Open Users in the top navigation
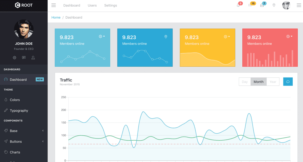This screenshot has height=162, width=303. tap(92, 5)
